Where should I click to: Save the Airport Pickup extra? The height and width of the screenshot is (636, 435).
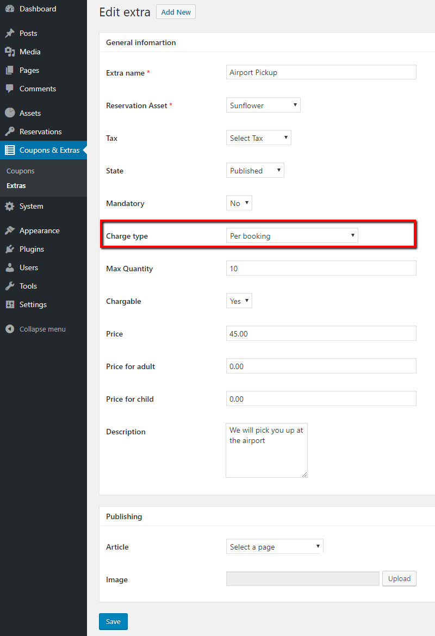coord(113,621)
